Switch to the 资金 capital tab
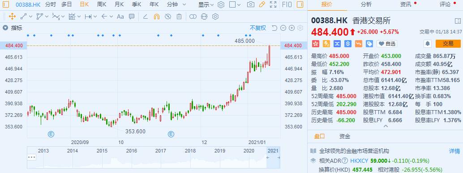This screenshot has width=463, height=173. (x=345, y=136)
